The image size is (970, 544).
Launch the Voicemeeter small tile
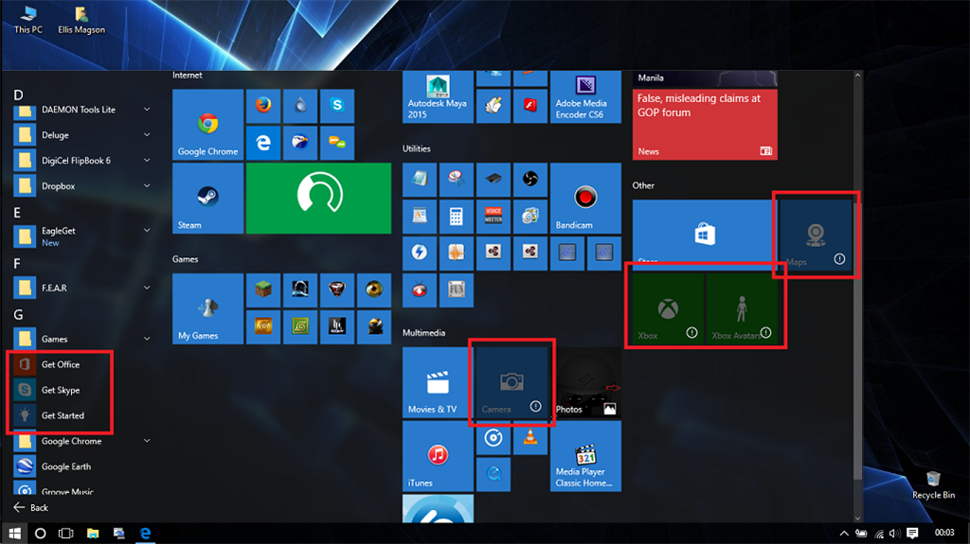click(x=493, y=217)
